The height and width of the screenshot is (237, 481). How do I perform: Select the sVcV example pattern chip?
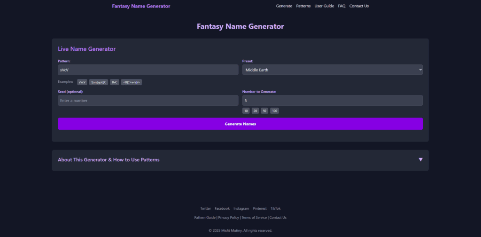pos(82,82)
